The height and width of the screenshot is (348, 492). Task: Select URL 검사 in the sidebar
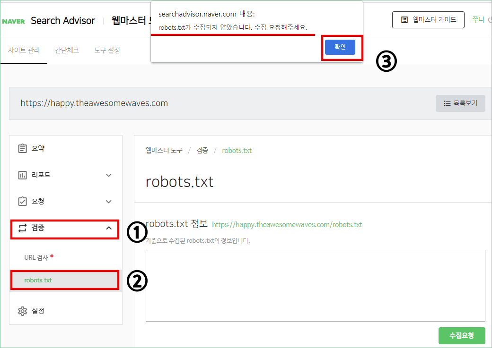tap(36, 257)
